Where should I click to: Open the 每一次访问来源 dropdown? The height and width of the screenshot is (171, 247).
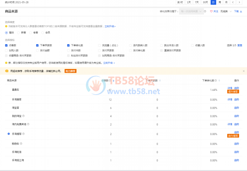(191, 11)
